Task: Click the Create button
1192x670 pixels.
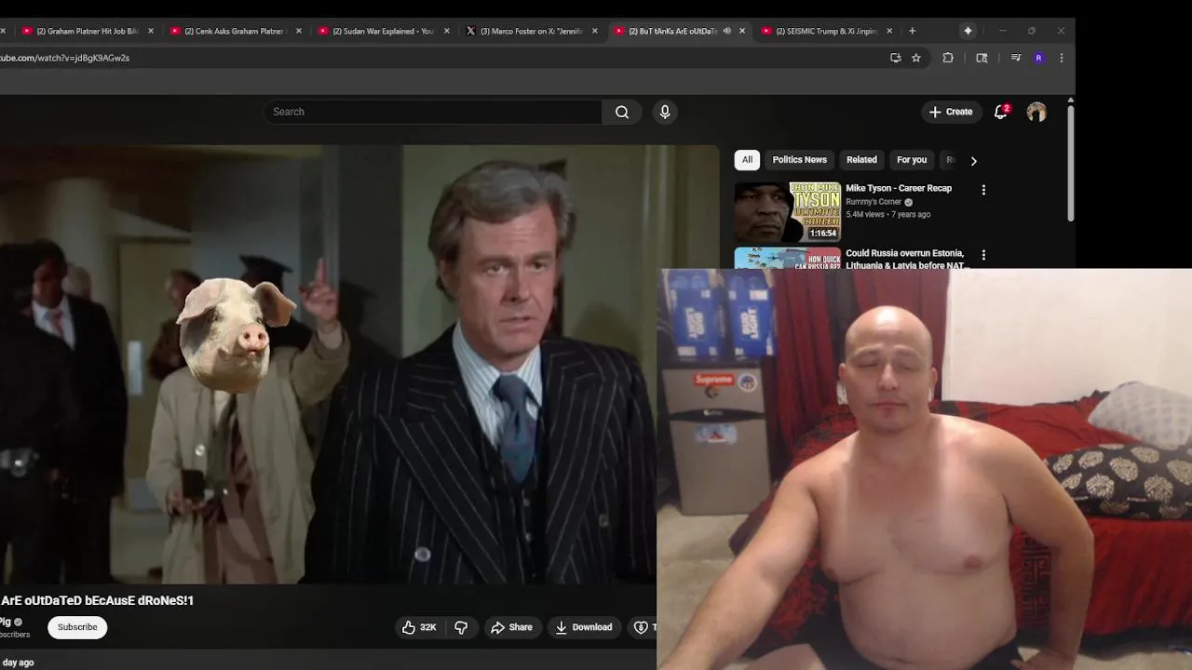Action: (951, 112)
